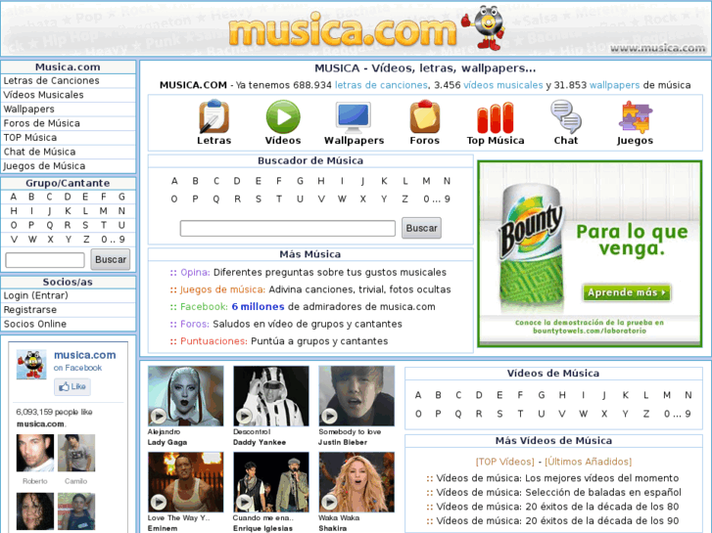Select letter A in Buscador de Música

coord(174,181)
